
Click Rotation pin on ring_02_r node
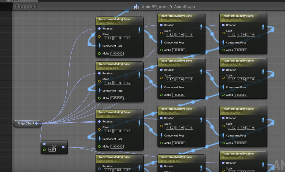click(x=161, y=118)
